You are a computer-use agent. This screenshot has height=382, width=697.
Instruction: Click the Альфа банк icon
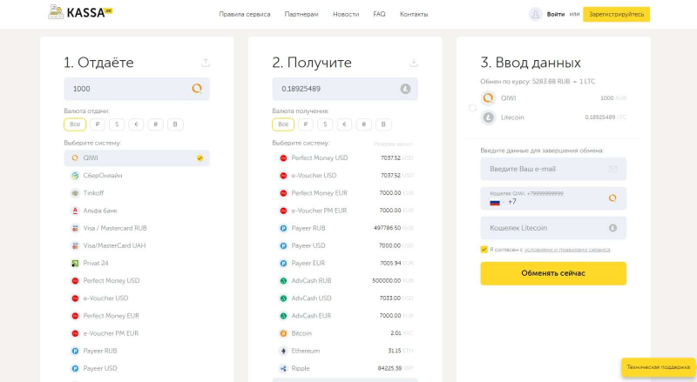(x=75, y=211)
